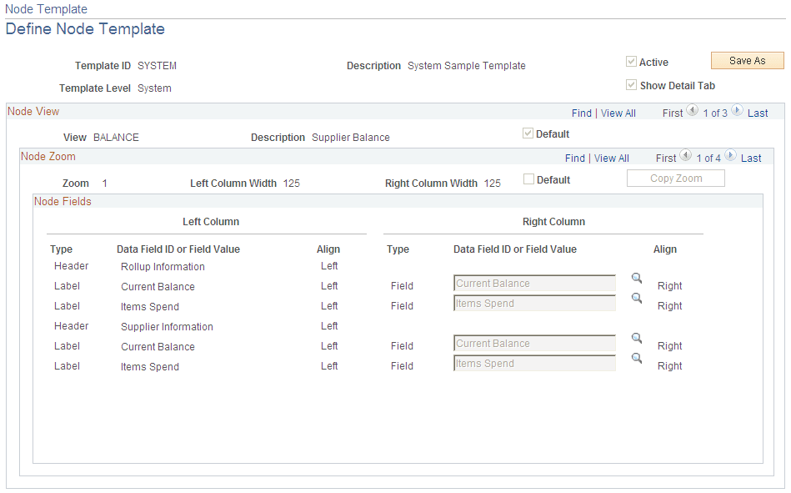The height and width of the screenshot is (493, 791).
Task: Enable Default checkbox in Node Zoom
Action: coord(528,179)
